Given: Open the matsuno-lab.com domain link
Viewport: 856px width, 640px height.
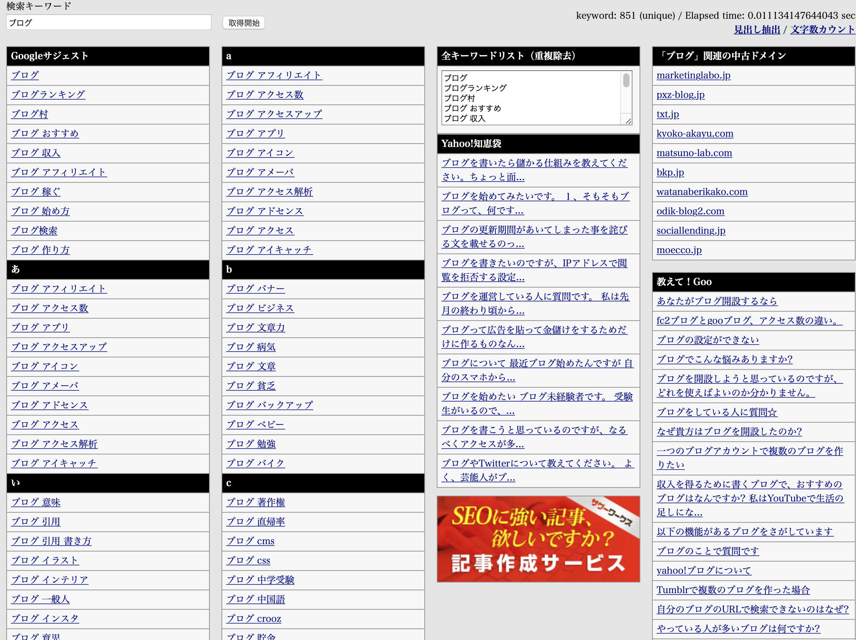Looking at the screenshot, I should [x=694, y=153].
